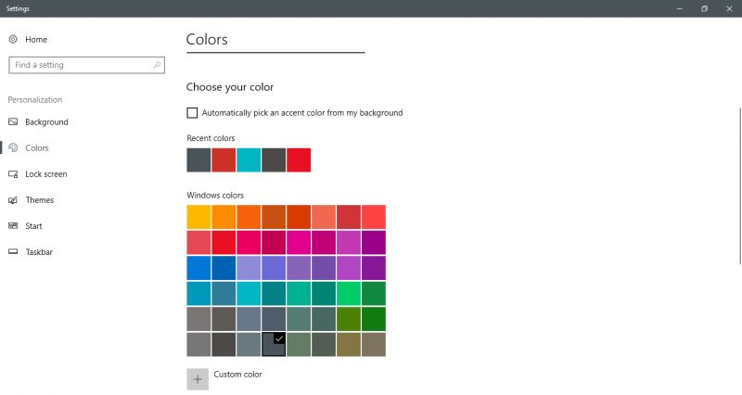742x395 pixels.
Task: Choose the blue swatch in third row
Action: coord(198,268)
